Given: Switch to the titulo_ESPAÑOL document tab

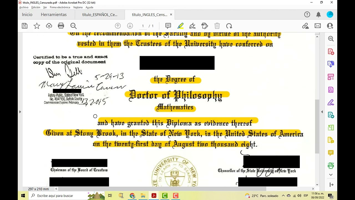Looking at the screenshot, I should [x=100, y=14].
